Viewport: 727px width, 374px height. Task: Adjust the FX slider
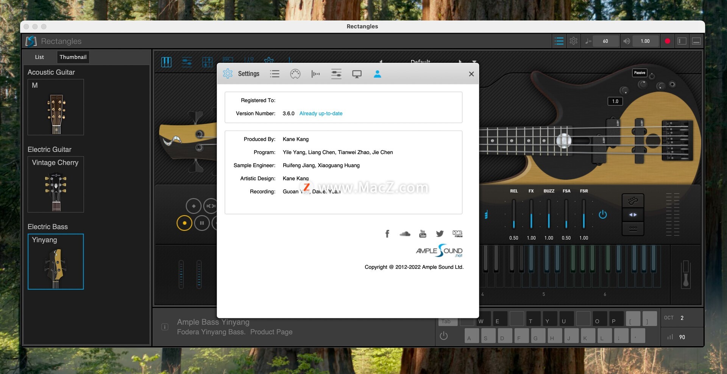[x=531, y=214]
